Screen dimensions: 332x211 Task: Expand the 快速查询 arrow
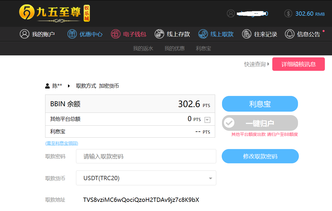click(268, 64)
